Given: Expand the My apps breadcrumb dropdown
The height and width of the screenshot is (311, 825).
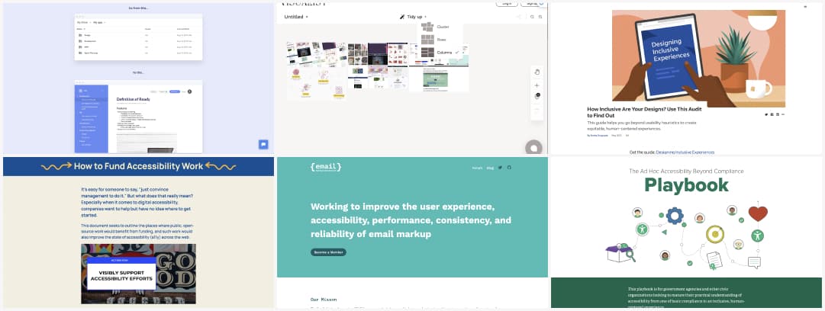Looking at the screenshot, I should (x=101, y=23).
